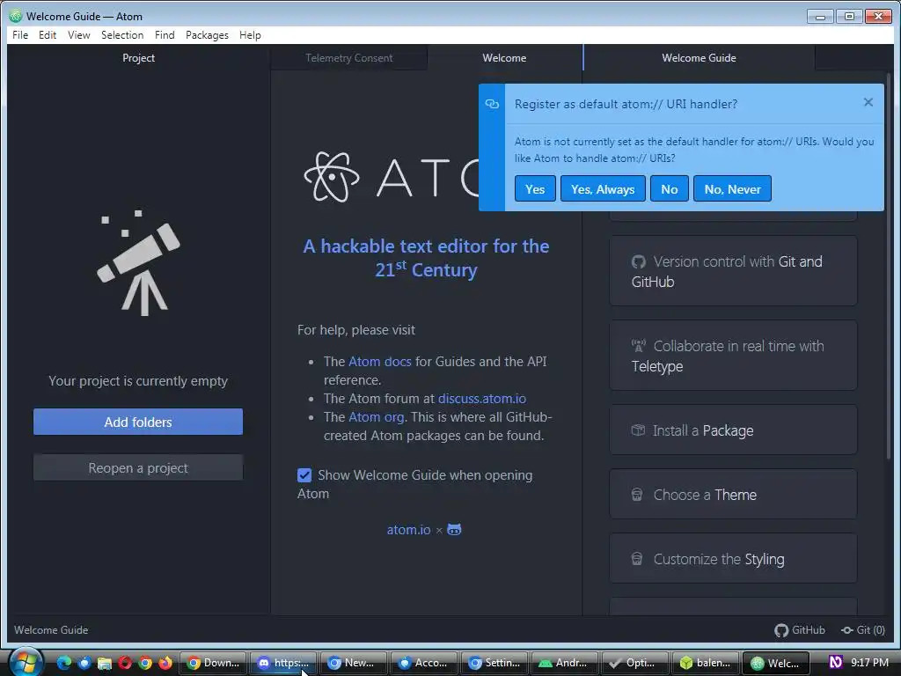Click the link icon on notification
This screenshot has height=676, width=901.
tap(492, 104)
